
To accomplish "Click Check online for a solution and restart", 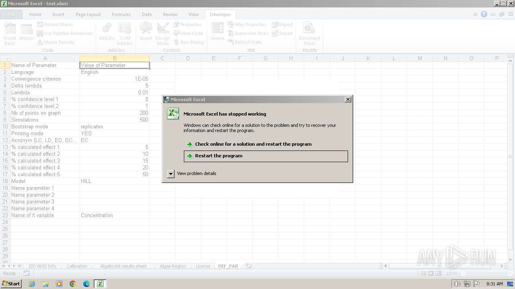I will [266, 144].
